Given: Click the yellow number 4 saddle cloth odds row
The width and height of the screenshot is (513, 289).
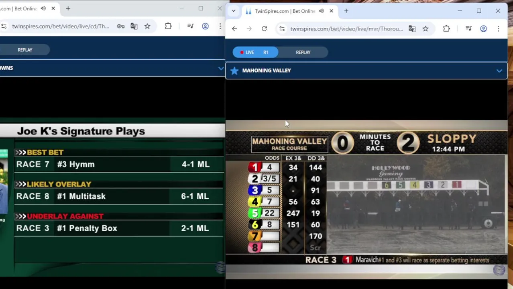Looking at the screenshot, I should (263, 201).
